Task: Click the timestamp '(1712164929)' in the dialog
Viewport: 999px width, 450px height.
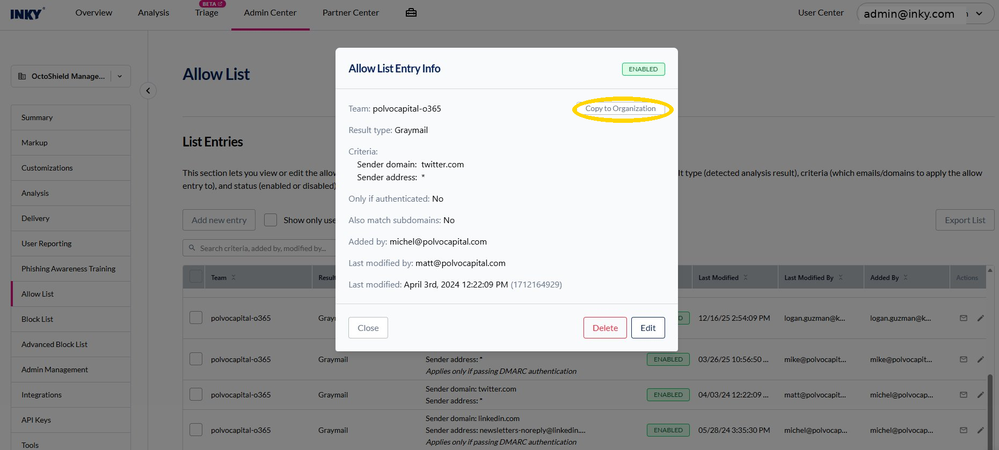Action: pos(536,285)
